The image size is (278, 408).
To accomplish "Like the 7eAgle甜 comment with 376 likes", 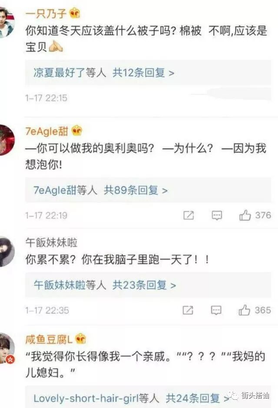I will click(245, 215).
